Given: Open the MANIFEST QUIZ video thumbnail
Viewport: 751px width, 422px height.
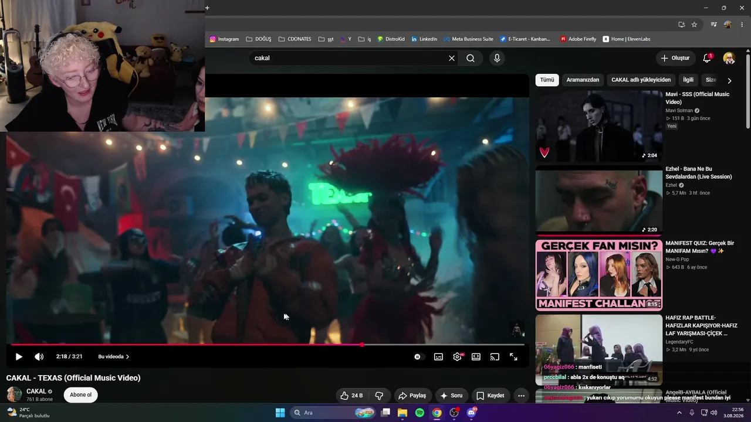Looking at the screenshot, I should (599, 275).
